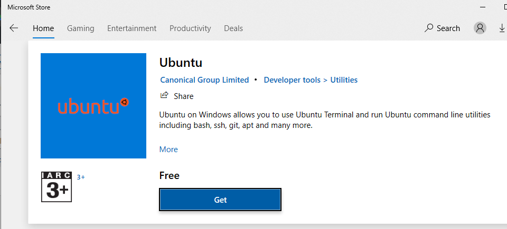507x229 pixels.
Task: Minimize the Microsoft Store window
Action: pyautogui.click(x=483, y=7)
